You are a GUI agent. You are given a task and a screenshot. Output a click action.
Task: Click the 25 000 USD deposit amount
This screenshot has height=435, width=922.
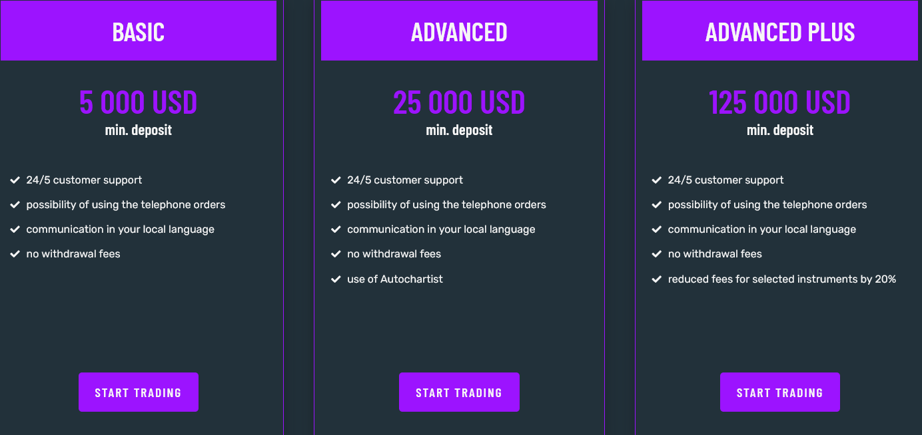459,102
